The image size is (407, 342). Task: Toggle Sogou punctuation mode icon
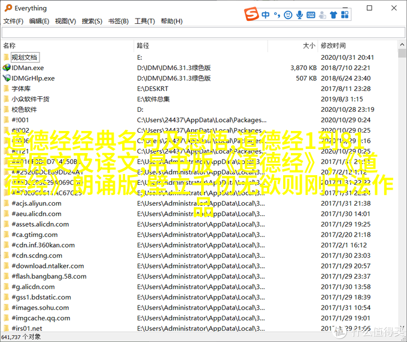(277, 15)
